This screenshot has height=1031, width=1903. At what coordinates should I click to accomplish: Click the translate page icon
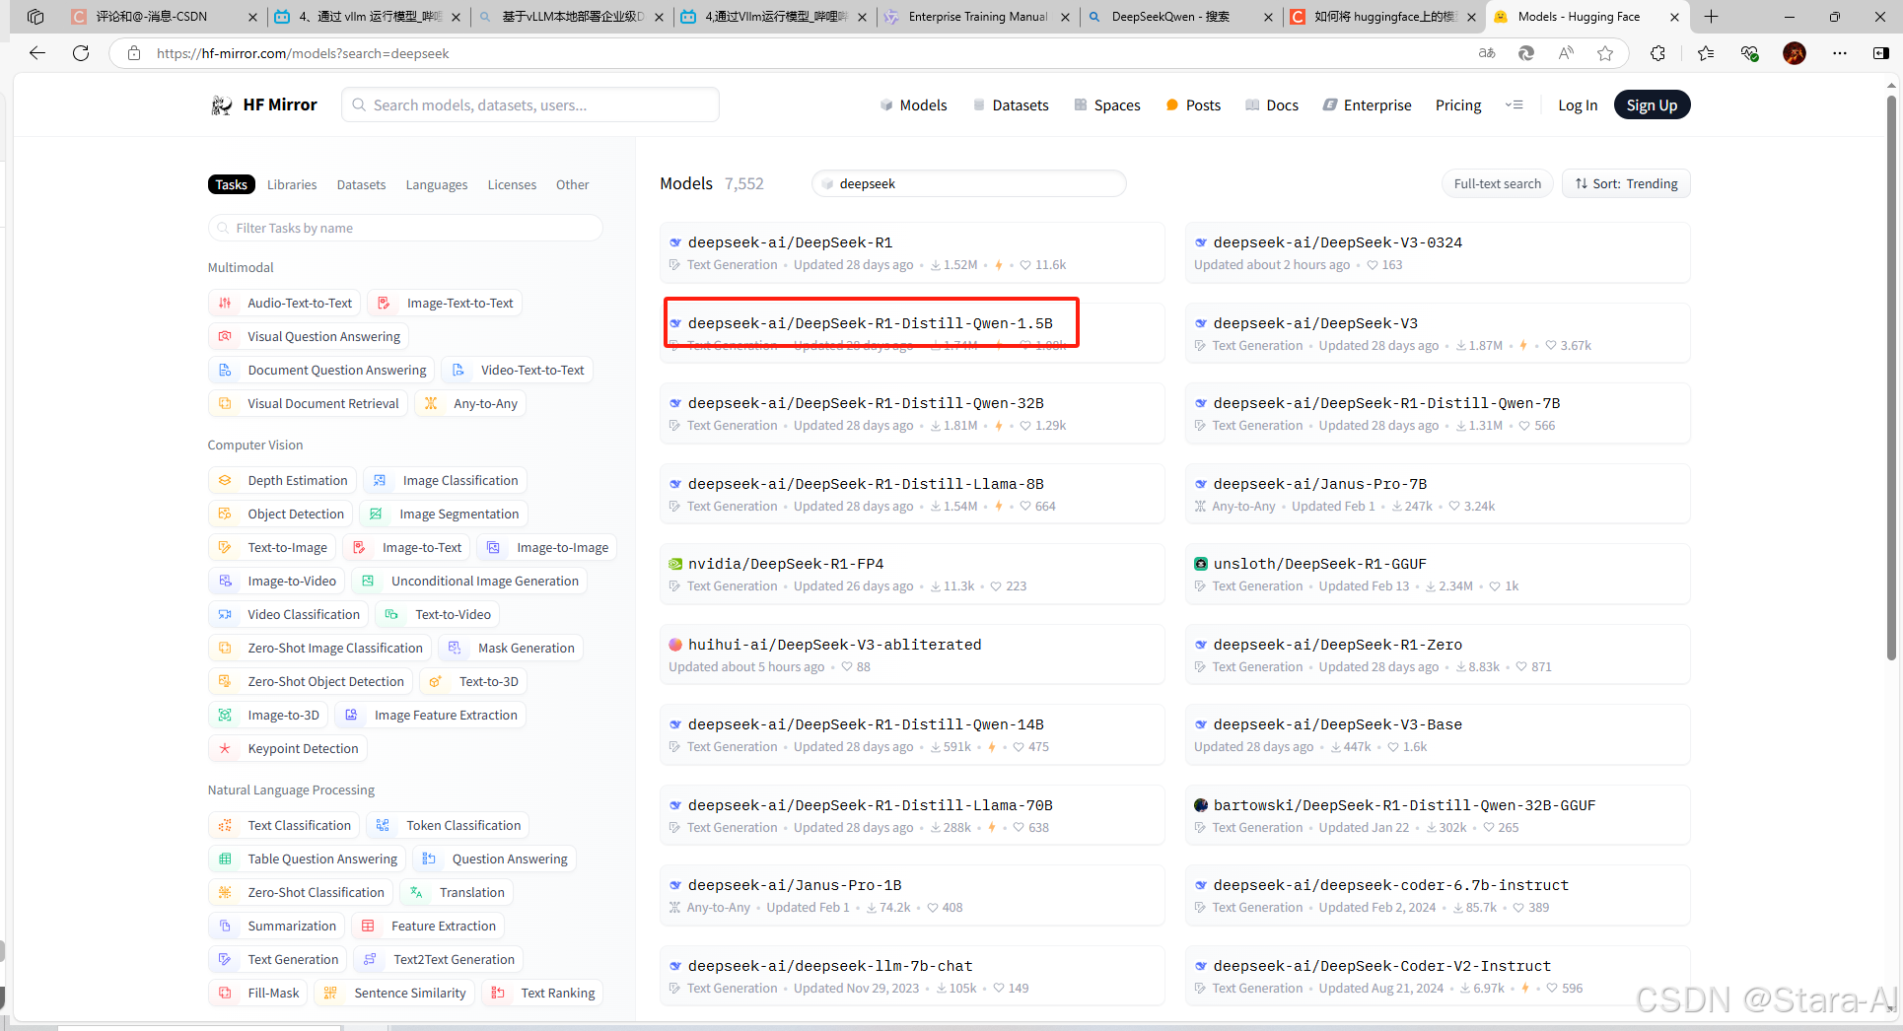pos(1487,53)
